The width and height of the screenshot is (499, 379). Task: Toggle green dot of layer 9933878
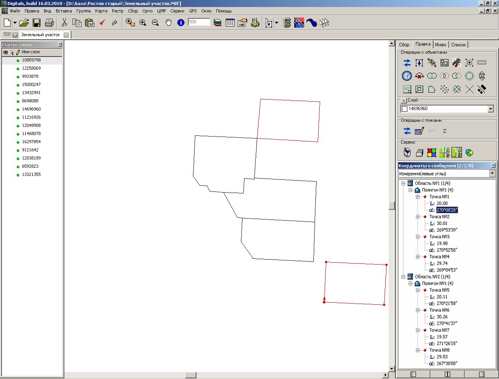point(18,77)
